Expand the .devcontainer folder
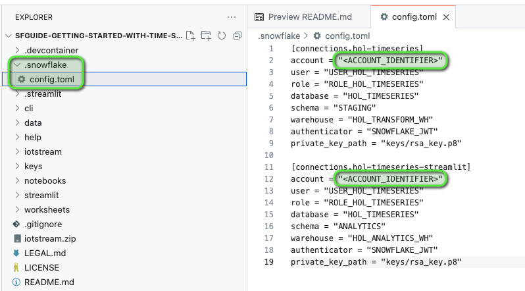Viewport: 525px width, 291px height. click(18, 51)
